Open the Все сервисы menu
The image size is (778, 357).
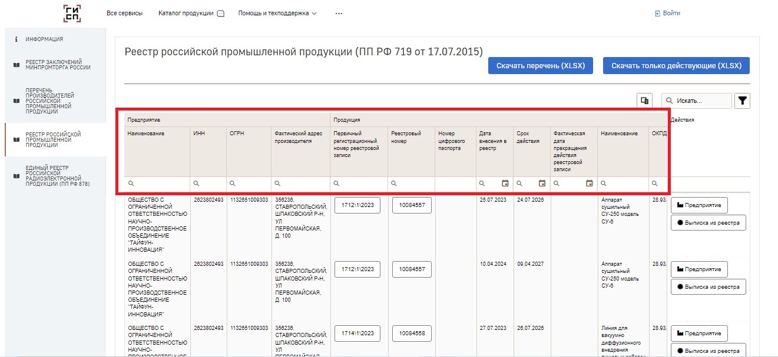pos(124,13)
